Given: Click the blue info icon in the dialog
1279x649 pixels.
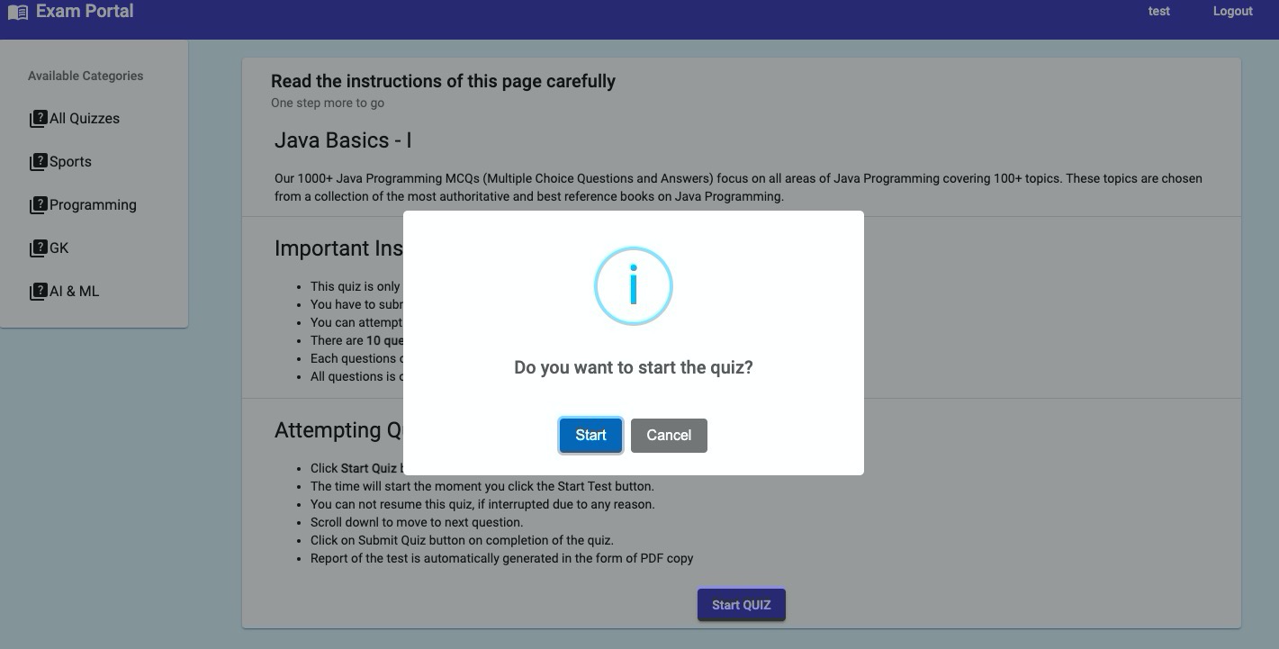Looking at the screenshot, I should tap(633, 285).
